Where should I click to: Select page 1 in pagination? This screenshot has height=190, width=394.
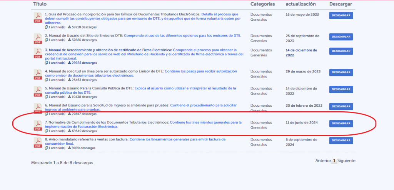334,161
